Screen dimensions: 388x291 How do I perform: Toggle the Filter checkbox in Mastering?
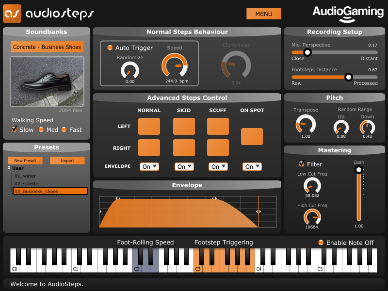point(302,163)
